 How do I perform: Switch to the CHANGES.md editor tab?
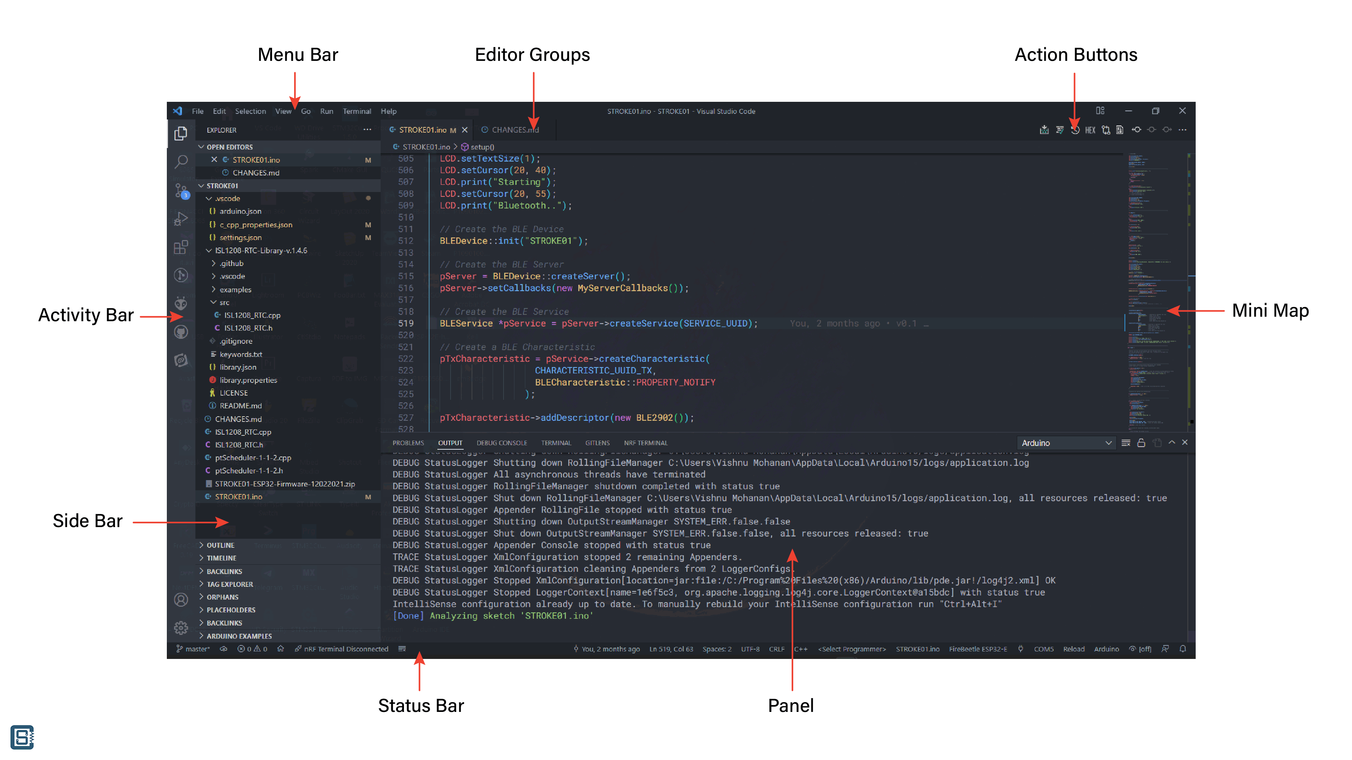(x=514, y=130)
